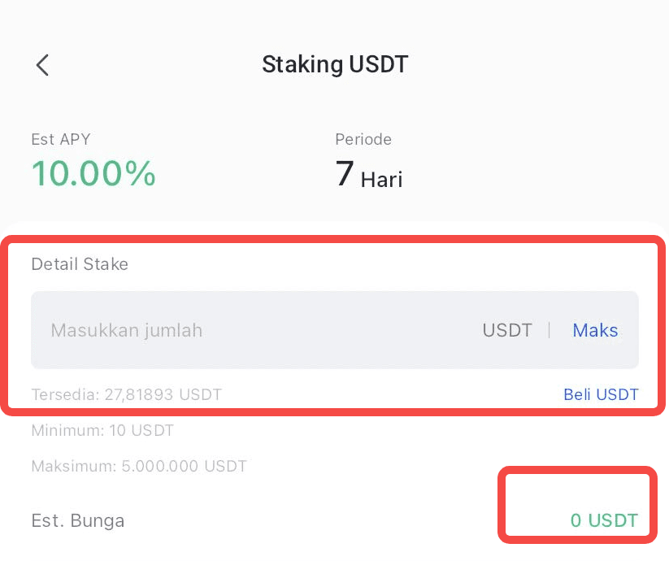Tap the back arrow icon
The image size is (669, 561).
tap(43, 65)
